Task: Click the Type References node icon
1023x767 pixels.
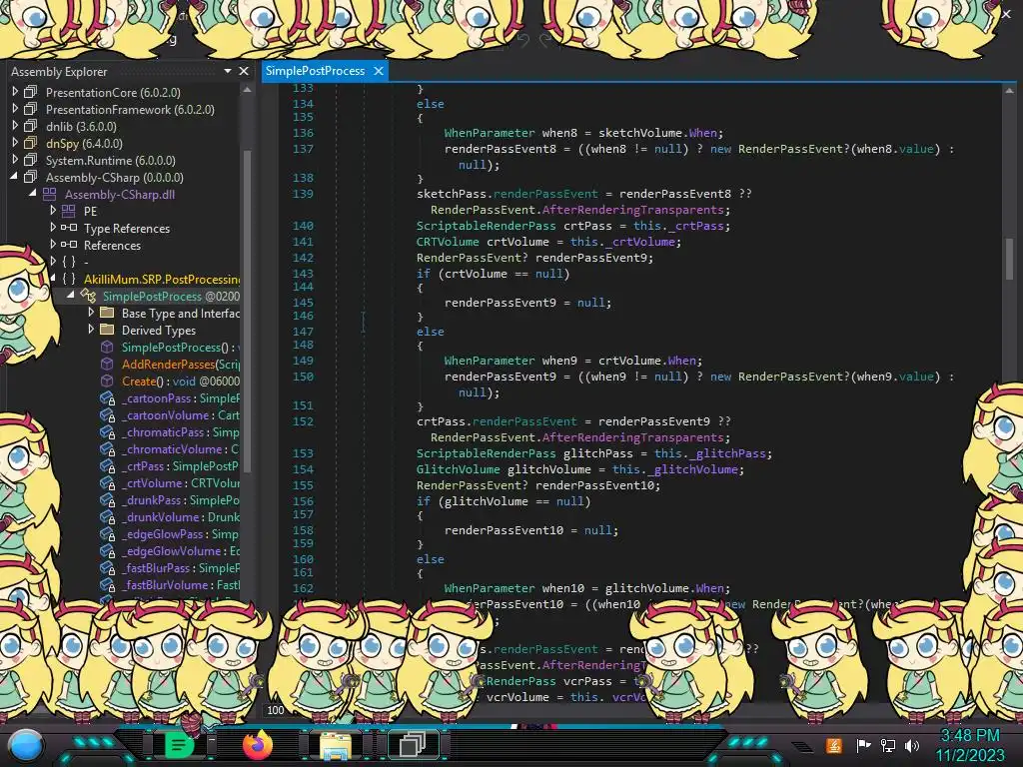Action: (69, 228)
